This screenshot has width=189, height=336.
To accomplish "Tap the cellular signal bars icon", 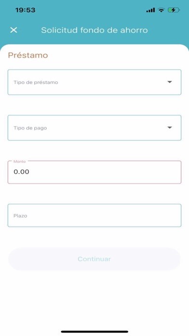I will point(150,10).
